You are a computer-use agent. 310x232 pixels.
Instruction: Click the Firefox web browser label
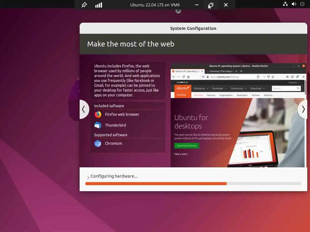point(122,114)
